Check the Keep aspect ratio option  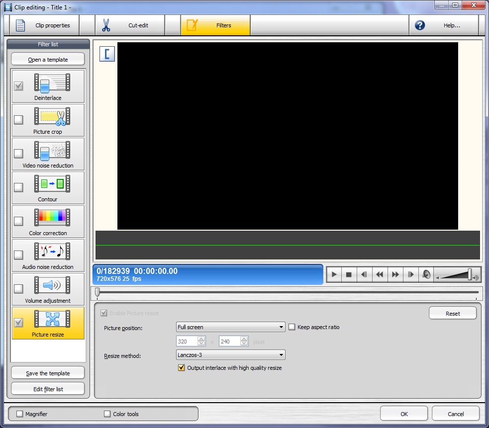(292, 327)
